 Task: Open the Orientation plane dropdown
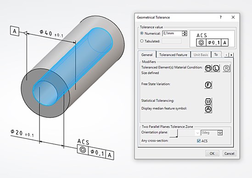[x=189, y=133]
